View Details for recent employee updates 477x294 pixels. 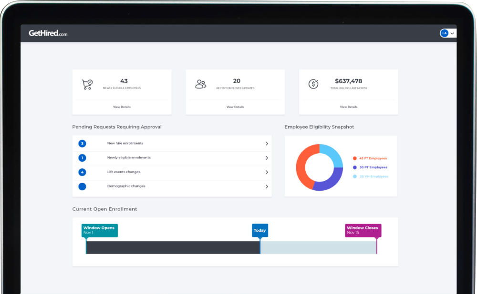(x=235, y=107)
